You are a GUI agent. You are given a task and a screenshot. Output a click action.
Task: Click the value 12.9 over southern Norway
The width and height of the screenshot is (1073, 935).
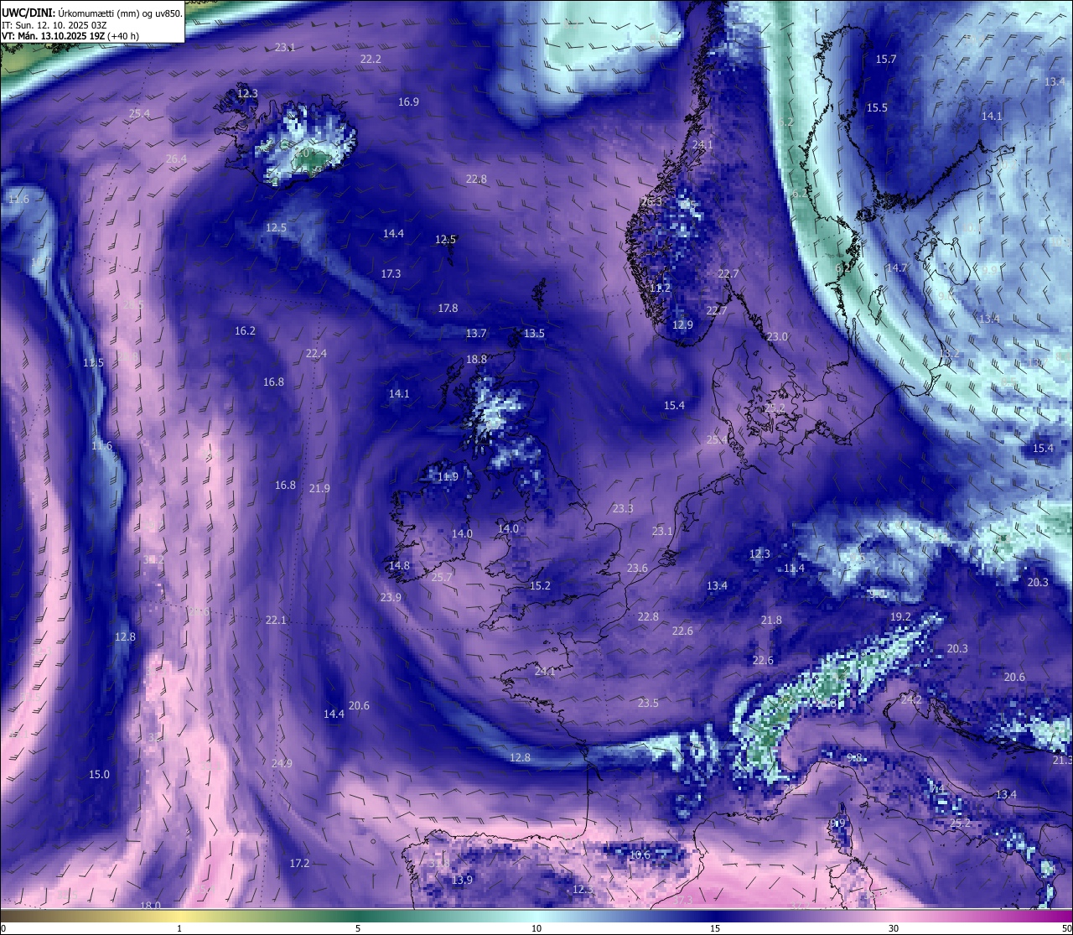coord(682,325)
